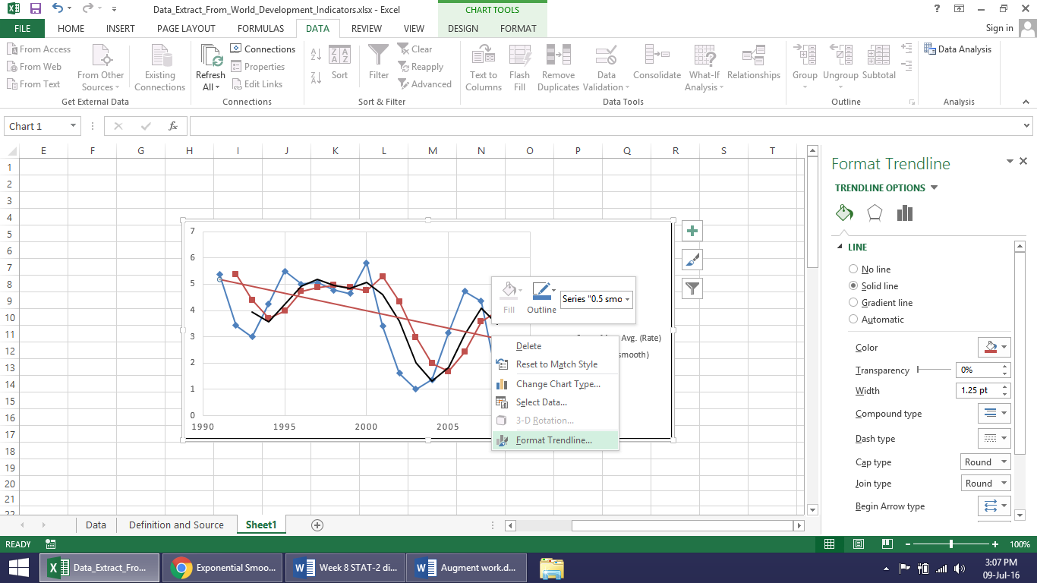1037x583 pixels.
Task: Select the No line radio button
Action: coord(853,269)
